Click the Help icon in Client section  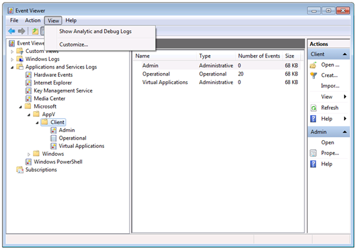tap(314, 119)
